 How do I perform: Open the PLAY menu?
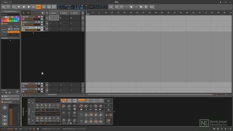point(14,7)
